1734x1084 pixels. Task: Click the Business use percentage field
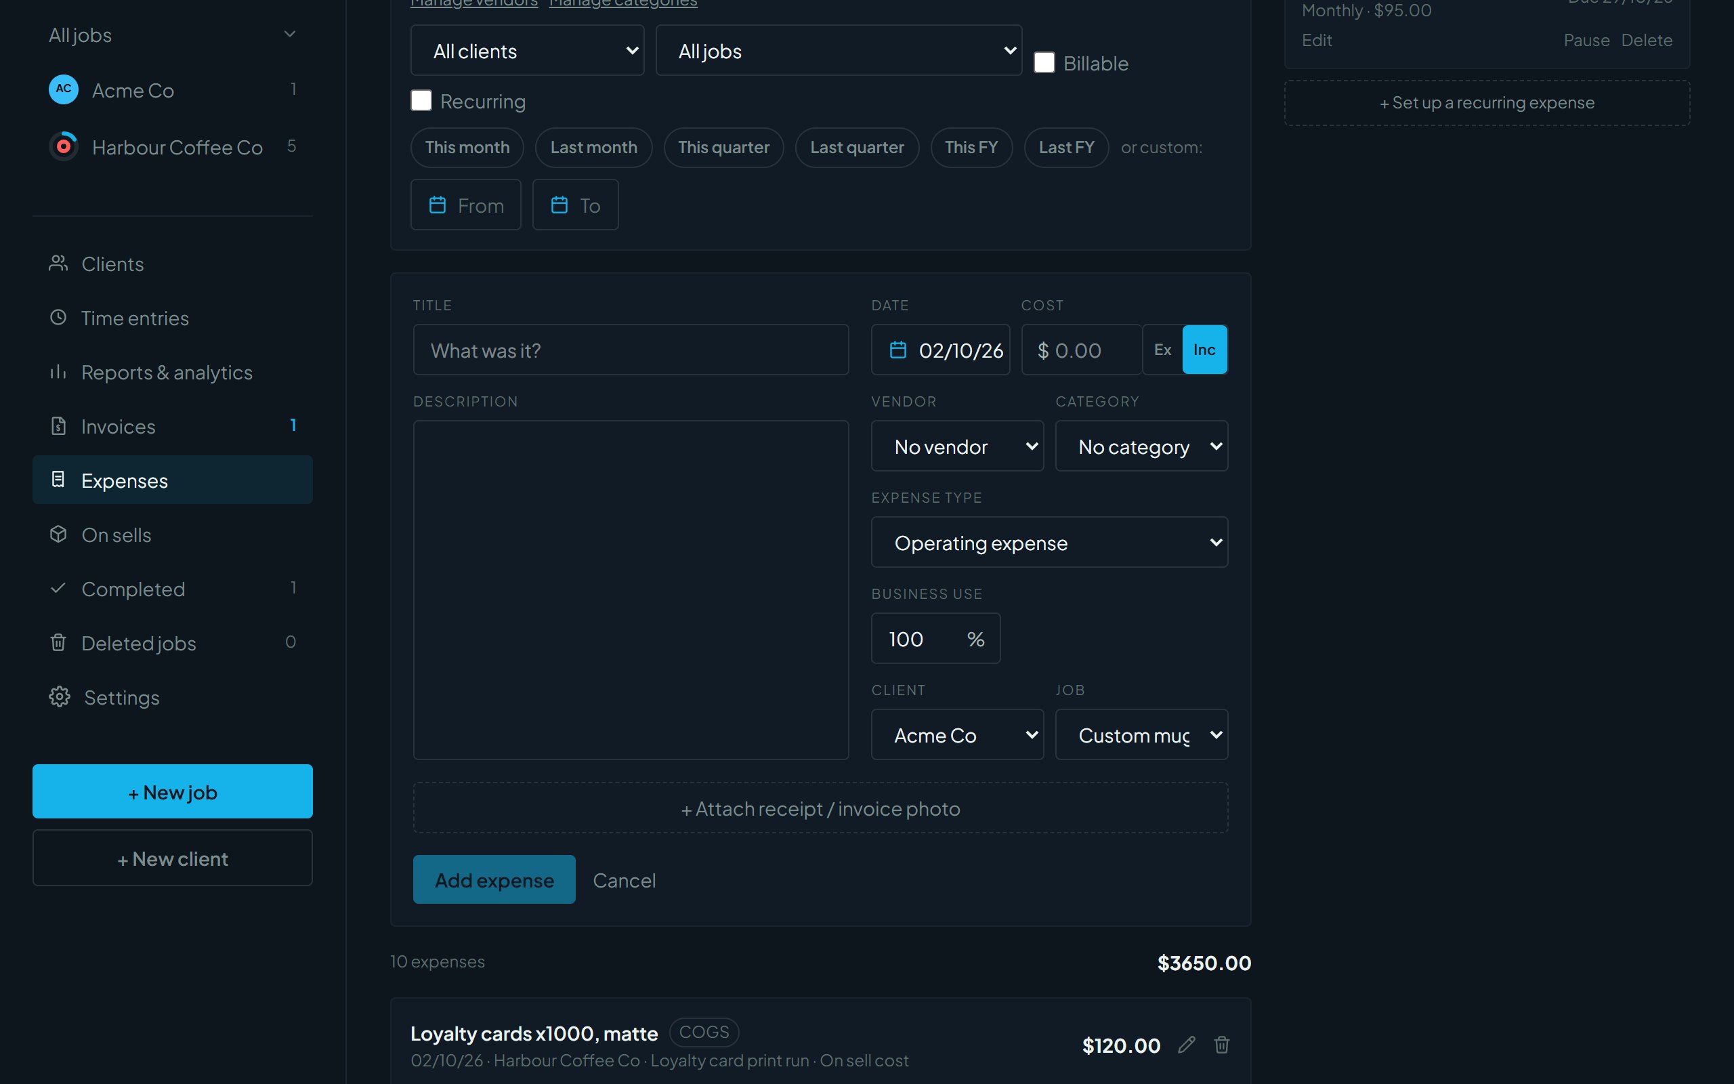935,638
